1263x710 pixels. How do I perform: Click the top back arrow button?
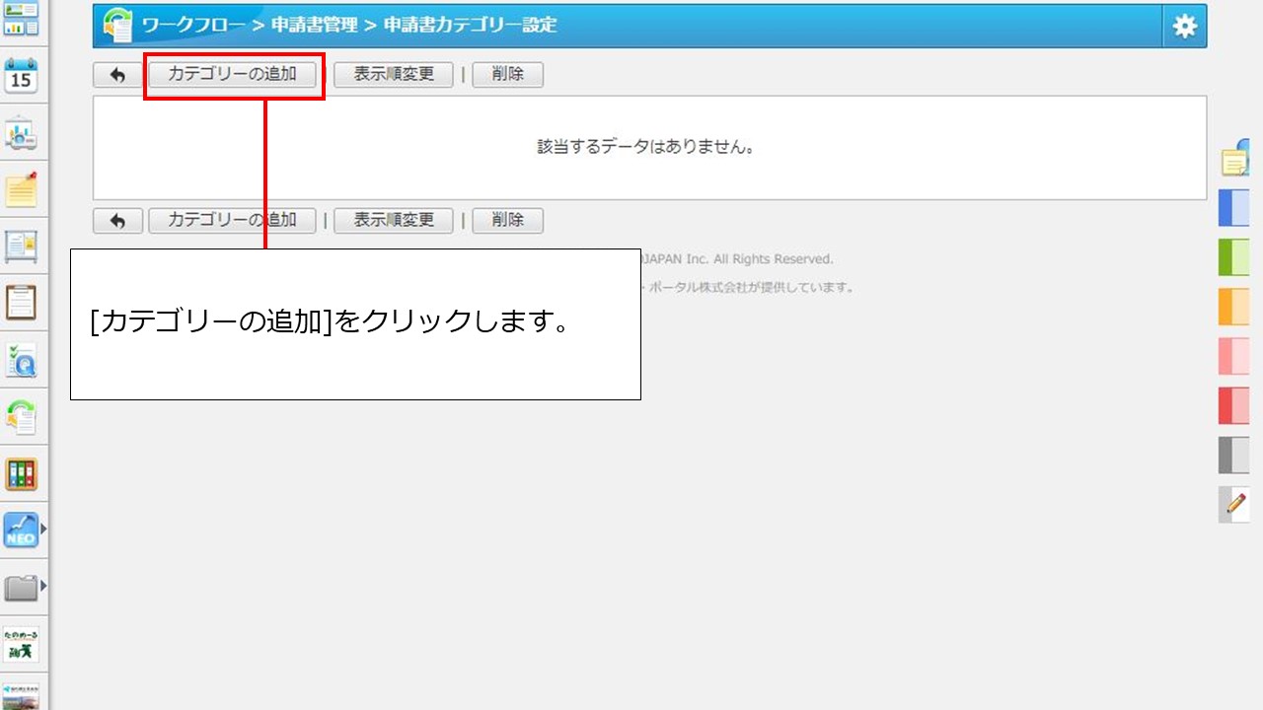(117, 75)
